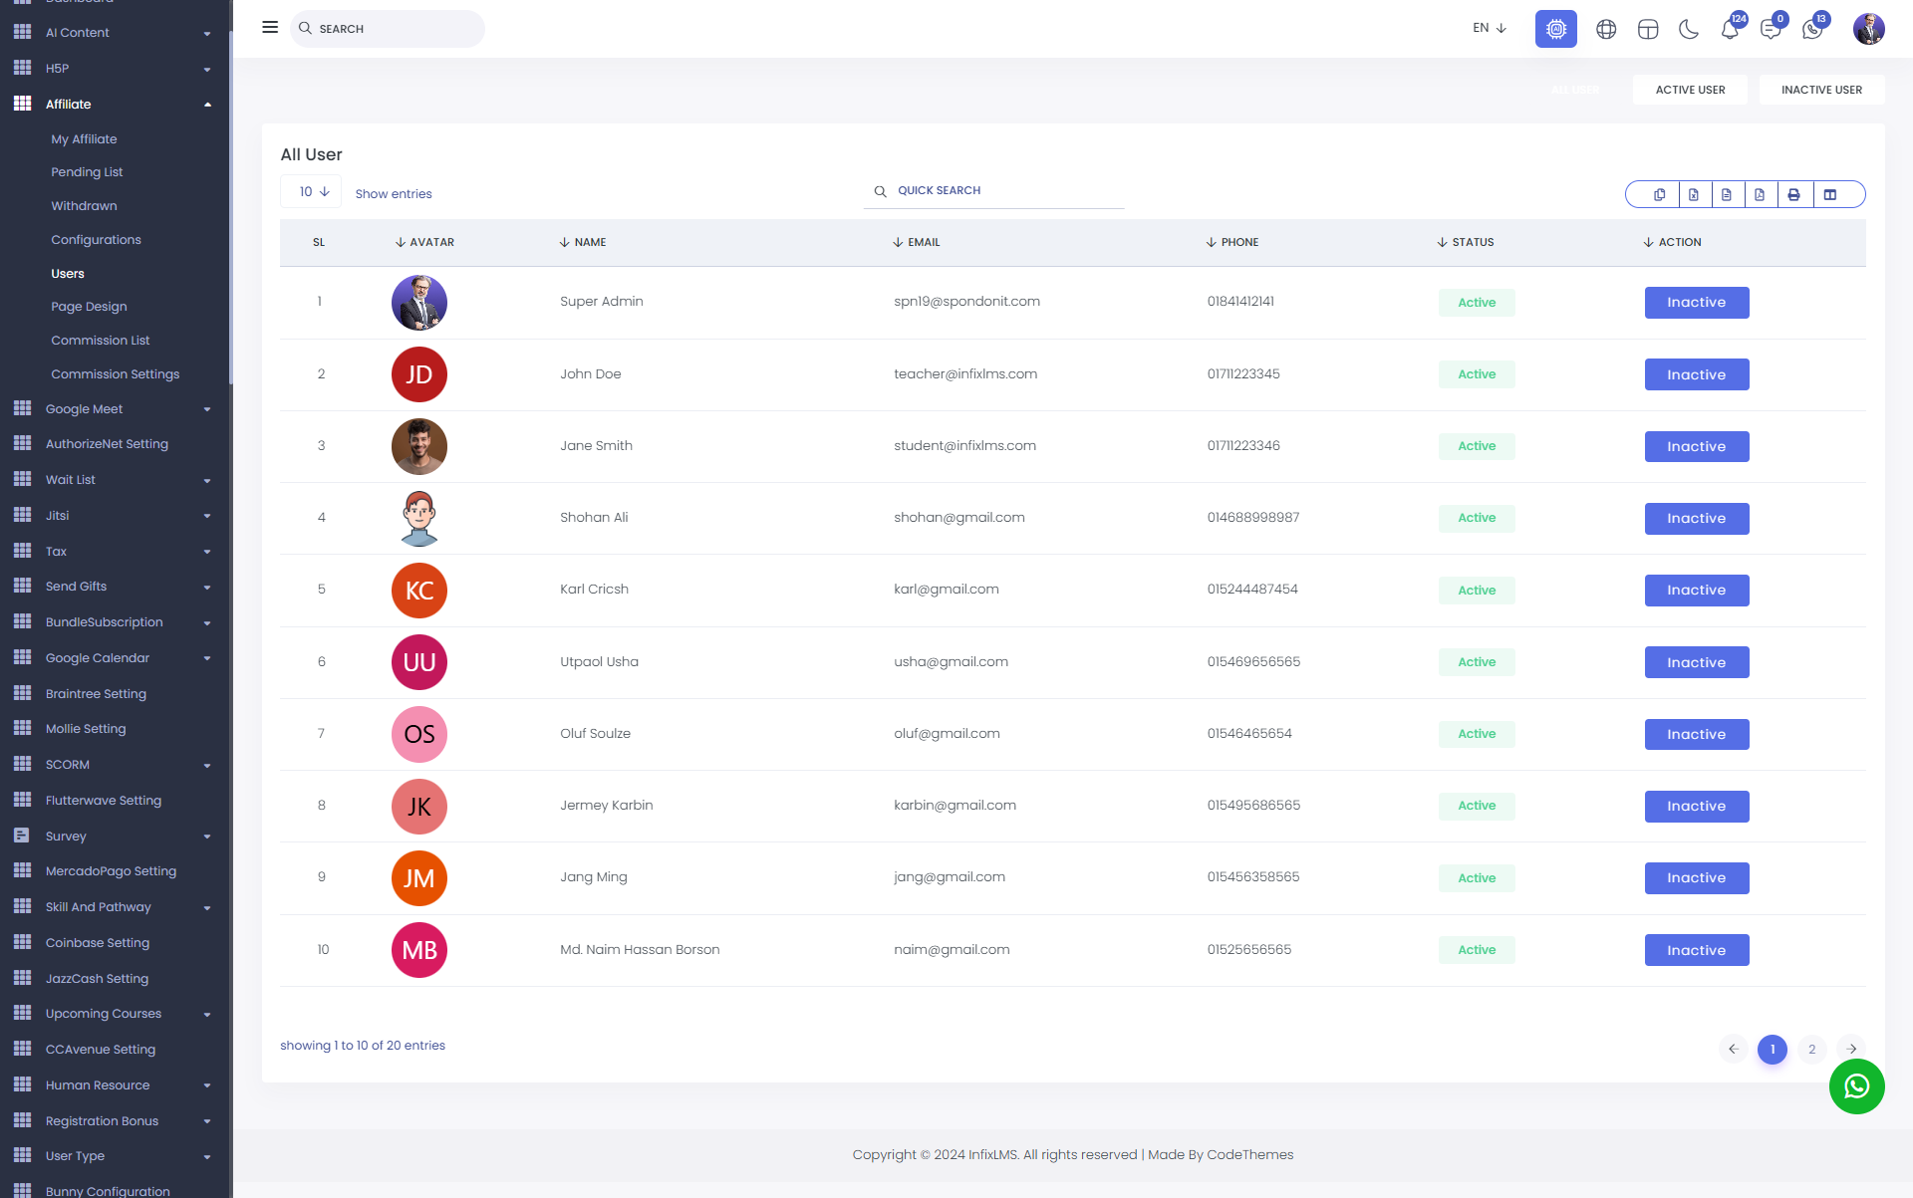Open Commission List submenu item
This screenshot has height=1198, width=1913.
[x=101, y=341]
